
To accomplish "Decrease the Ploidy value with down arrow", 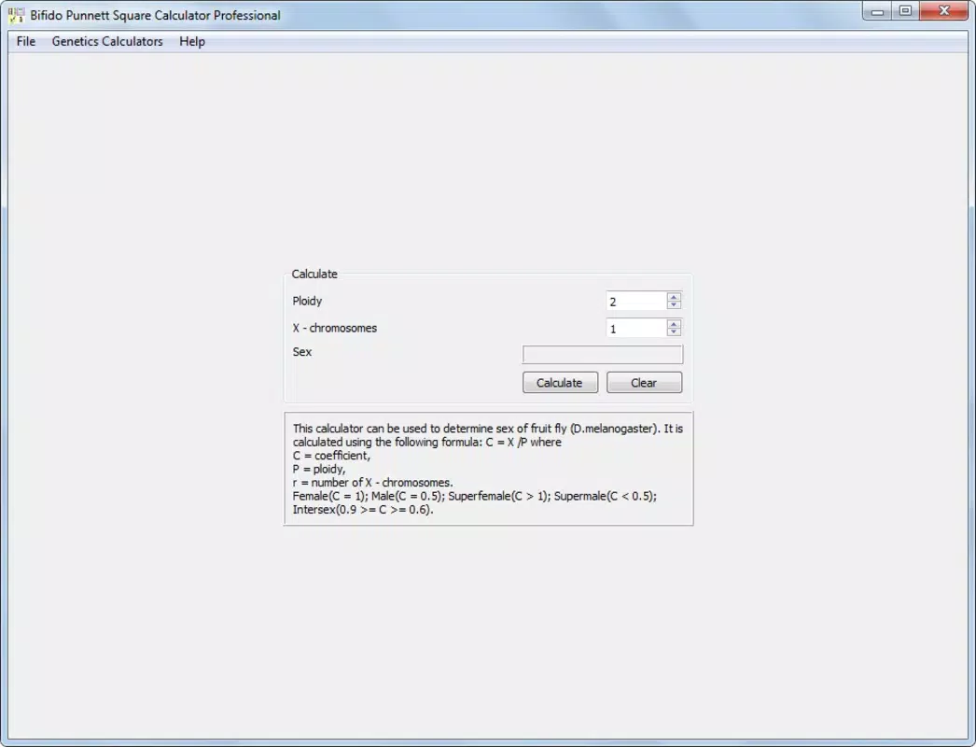I will pos(674,304).
